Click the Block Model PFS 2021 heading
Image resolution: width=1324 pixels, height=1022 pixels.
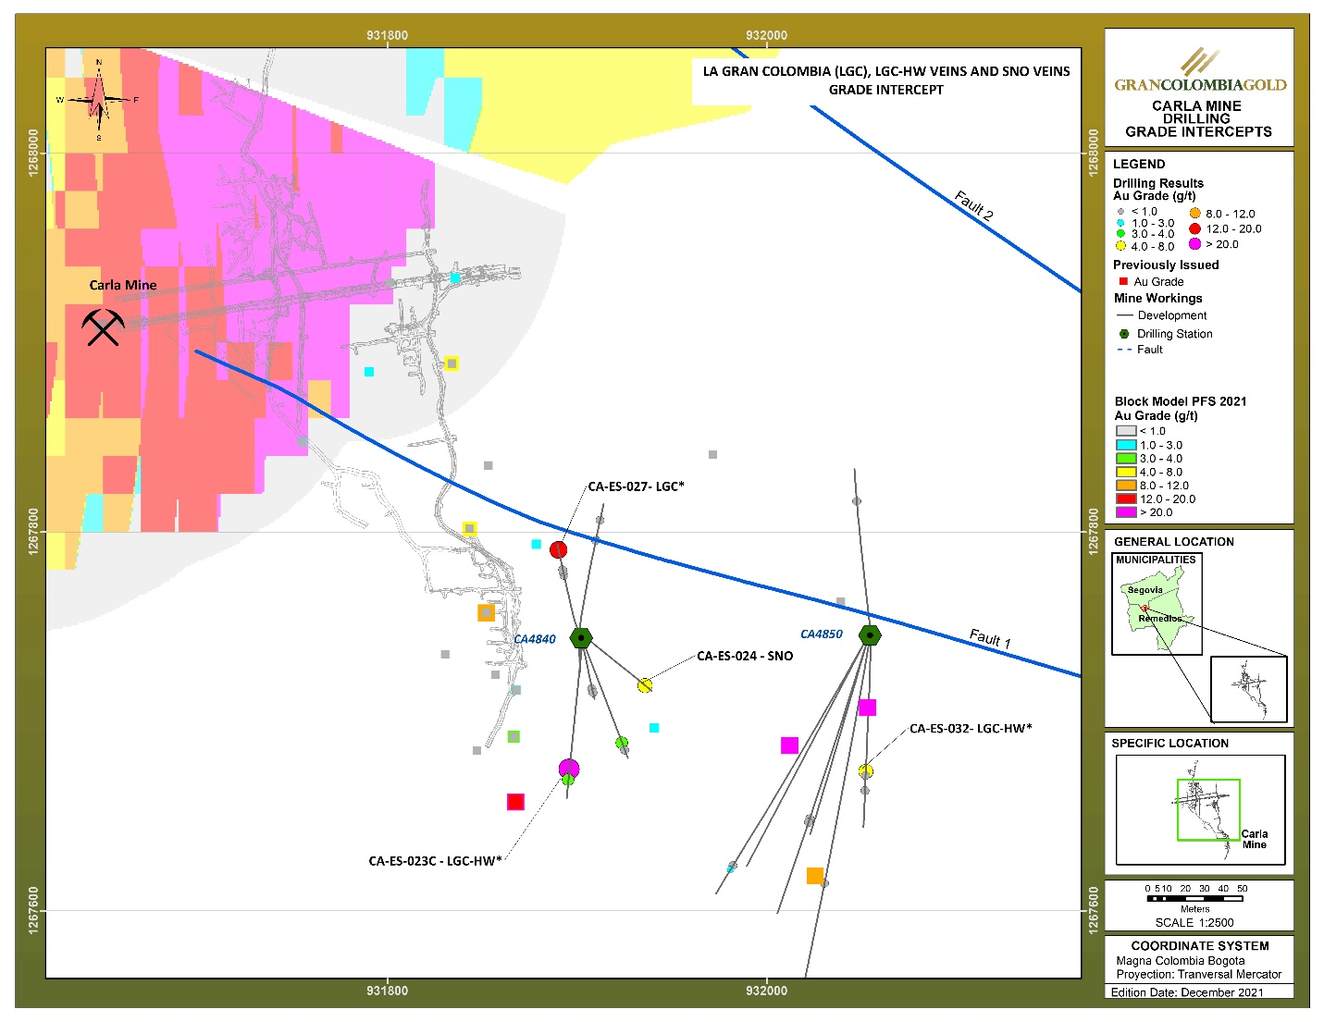coord(1181,401)
